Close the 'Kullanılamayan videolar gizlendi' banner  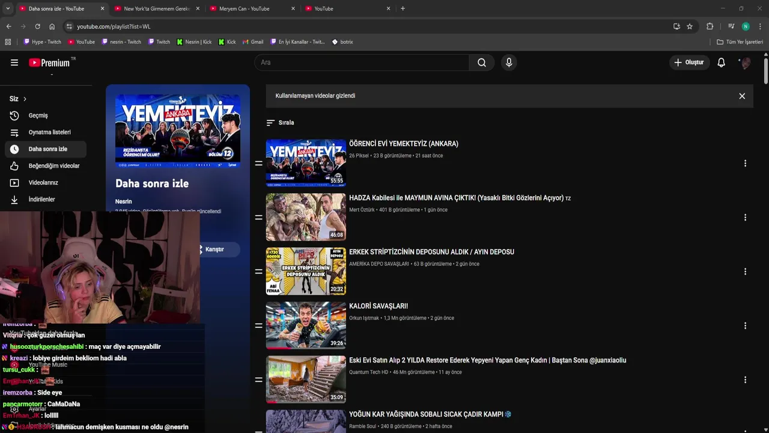pos(742,96)
